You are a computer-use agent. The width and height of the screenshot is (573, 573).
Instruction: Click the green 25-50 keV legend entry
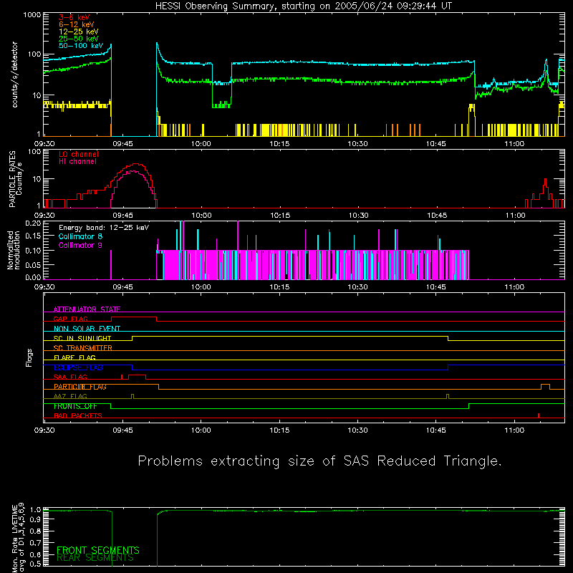click(78, 39)
